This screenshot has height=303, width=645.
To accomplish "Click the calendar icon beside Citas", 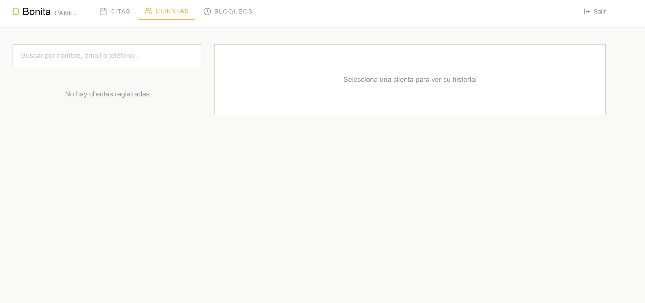I will tap(103, 12).
